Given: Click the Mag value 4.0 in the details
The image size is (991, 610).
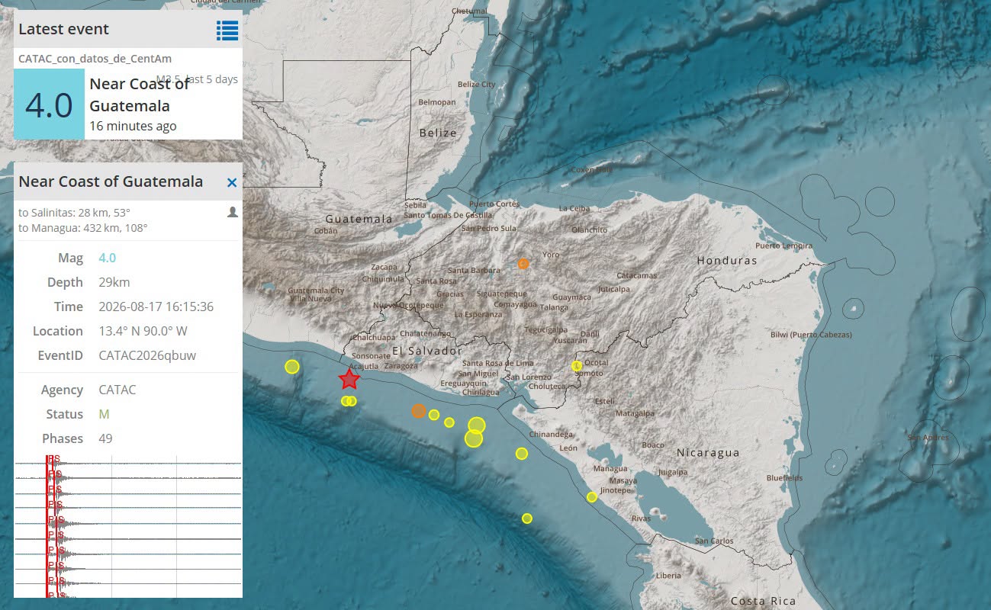Looking at the screenshot, I should pyautogui.click(x=108, y=258).
